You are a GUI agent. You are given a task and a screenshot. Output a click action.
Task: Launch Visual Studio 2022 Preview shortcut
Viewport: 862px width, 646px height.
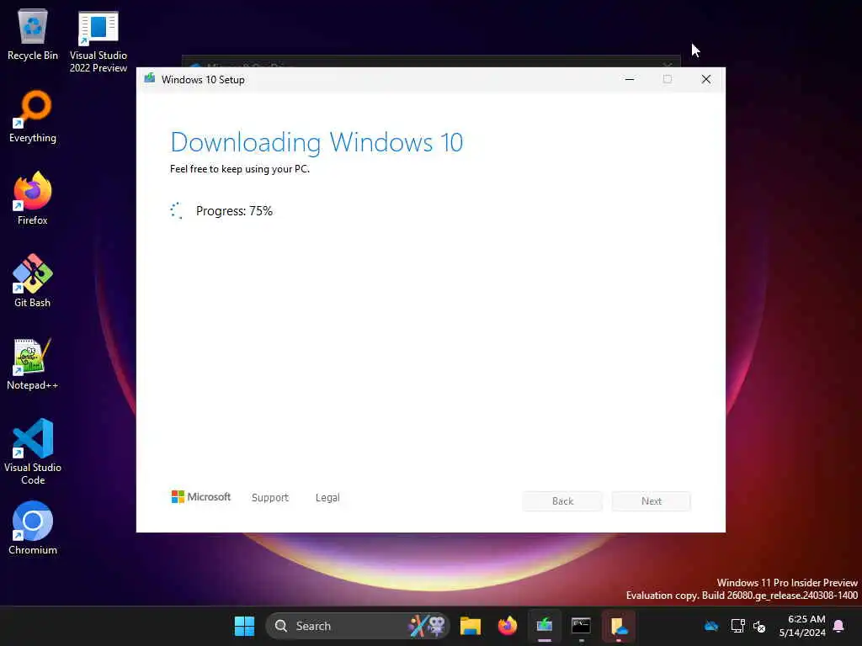pyautogui.click(x=98, y=40)
